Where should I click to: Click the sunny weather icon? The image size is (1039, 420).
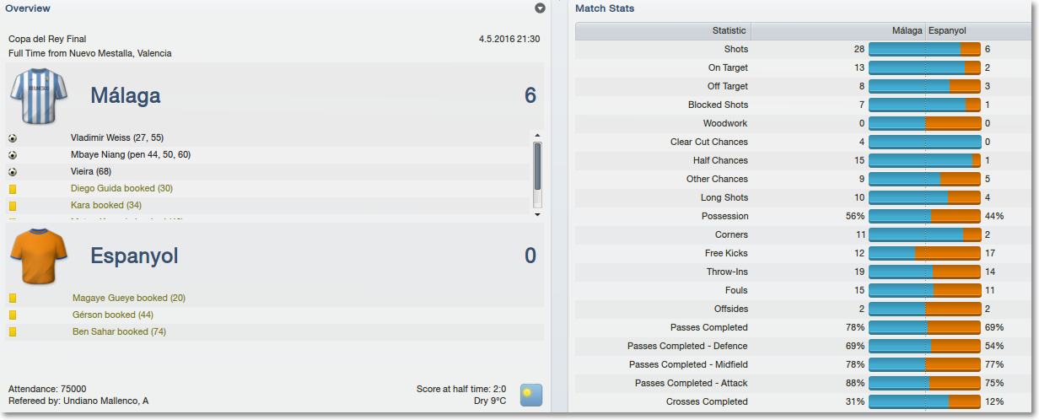click(x=531, y=395)
